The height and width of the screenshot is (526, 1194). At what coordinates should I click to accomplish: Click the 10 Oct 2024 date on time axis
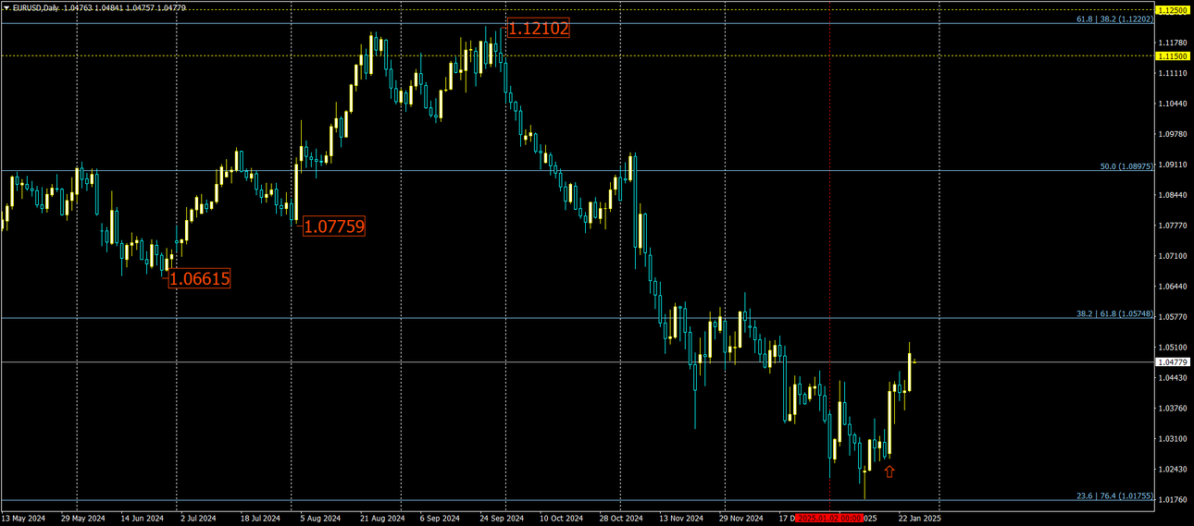(x=562, y=518)
